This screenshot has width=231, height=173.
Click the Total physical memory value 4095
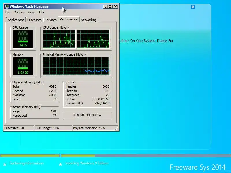click(x=53, y=86)
